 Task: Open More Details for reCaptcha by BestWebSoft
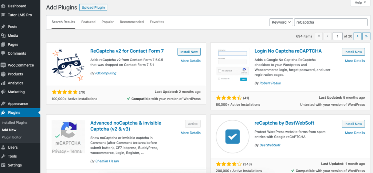(x=355, y=133)
